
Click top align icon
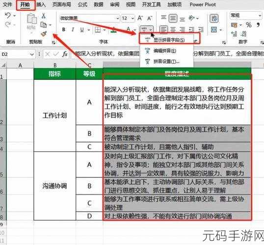pos(163,17)
